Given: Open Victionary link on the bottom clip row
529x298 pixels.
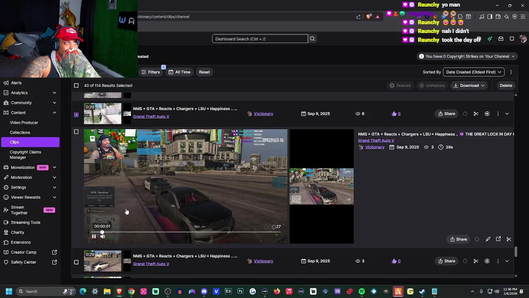Looking at the screenshot, I should [x=263, y=261].
